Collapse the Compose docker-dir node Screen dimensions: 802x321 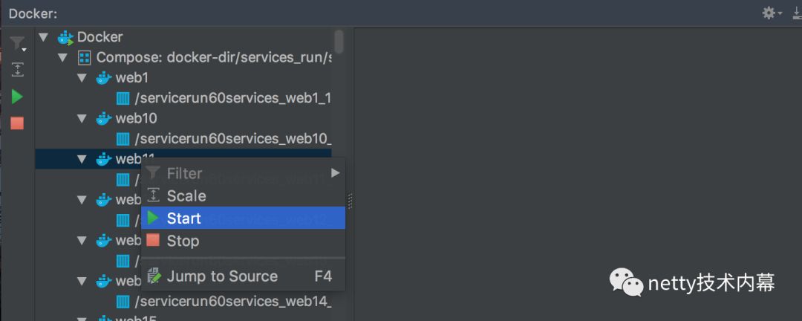62,57
